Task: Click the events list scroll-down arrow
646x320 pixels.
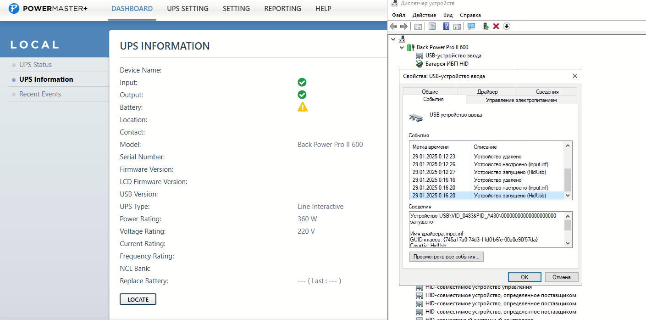Action: tap(568, 196)
